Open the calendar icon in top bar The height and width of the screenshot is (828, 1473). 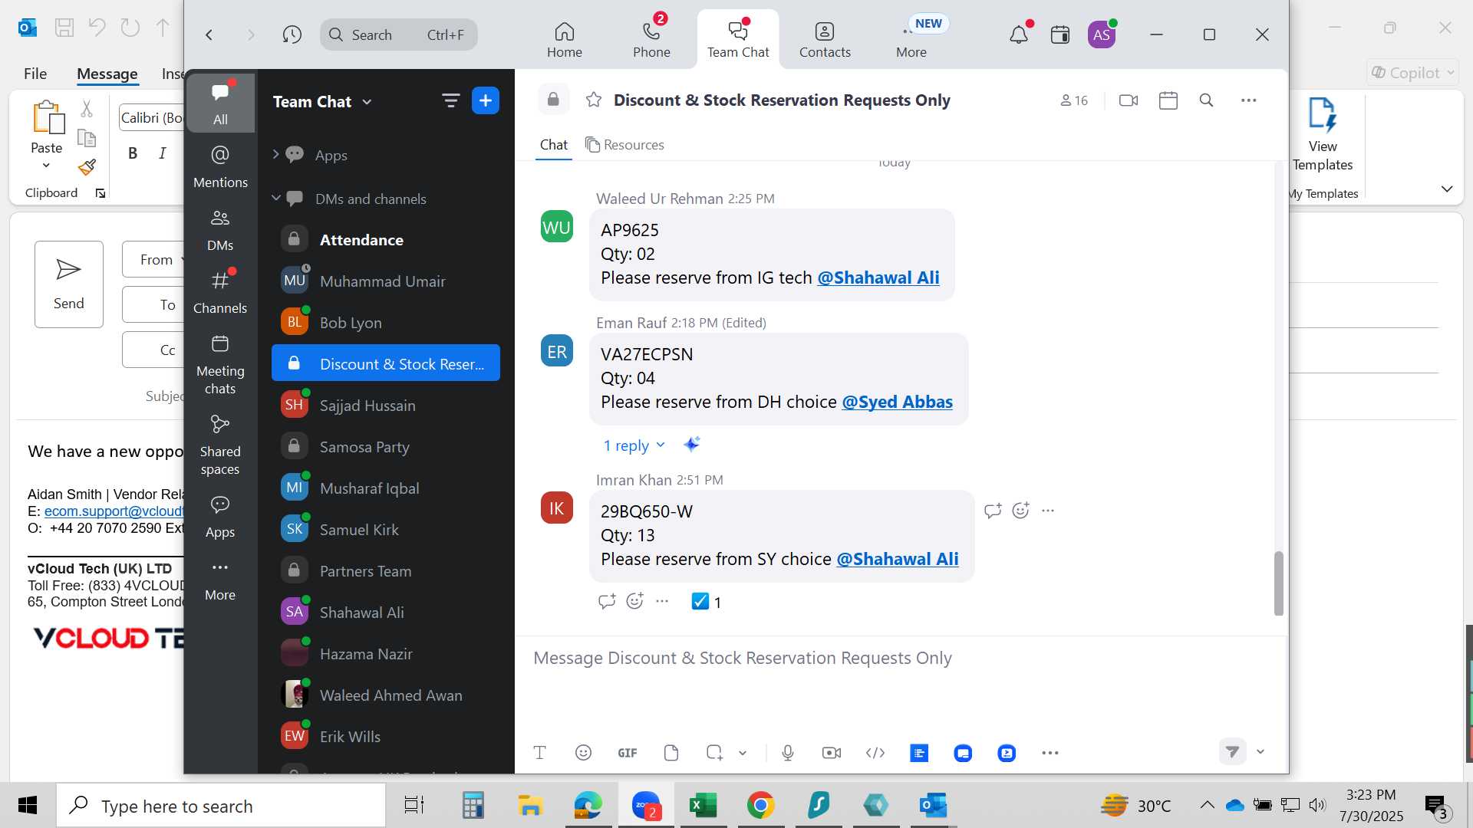coord(1060,34)
